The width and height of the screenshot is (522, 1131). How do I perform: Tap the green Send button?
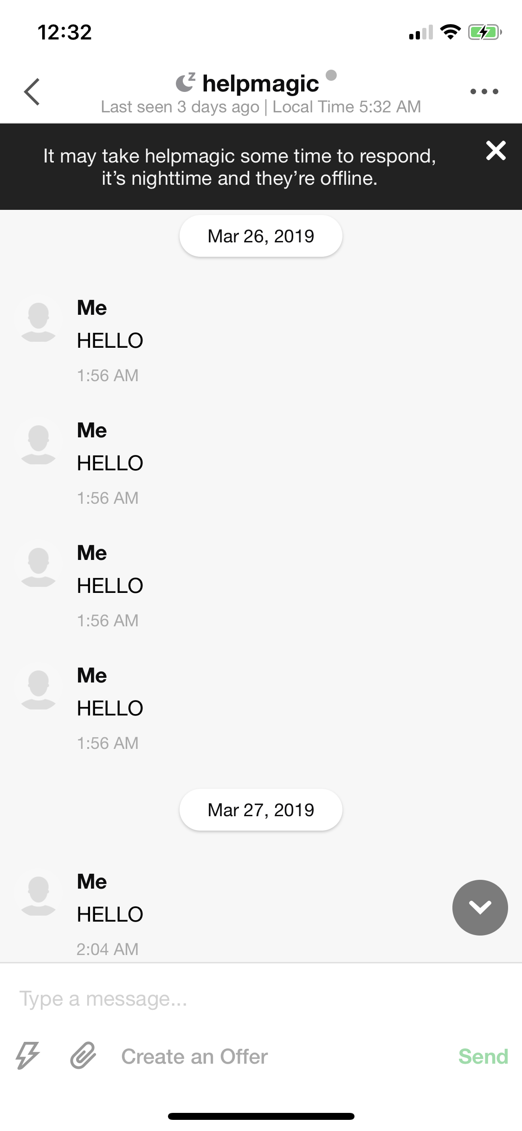pyautogui.click(x=483, y=1056)
